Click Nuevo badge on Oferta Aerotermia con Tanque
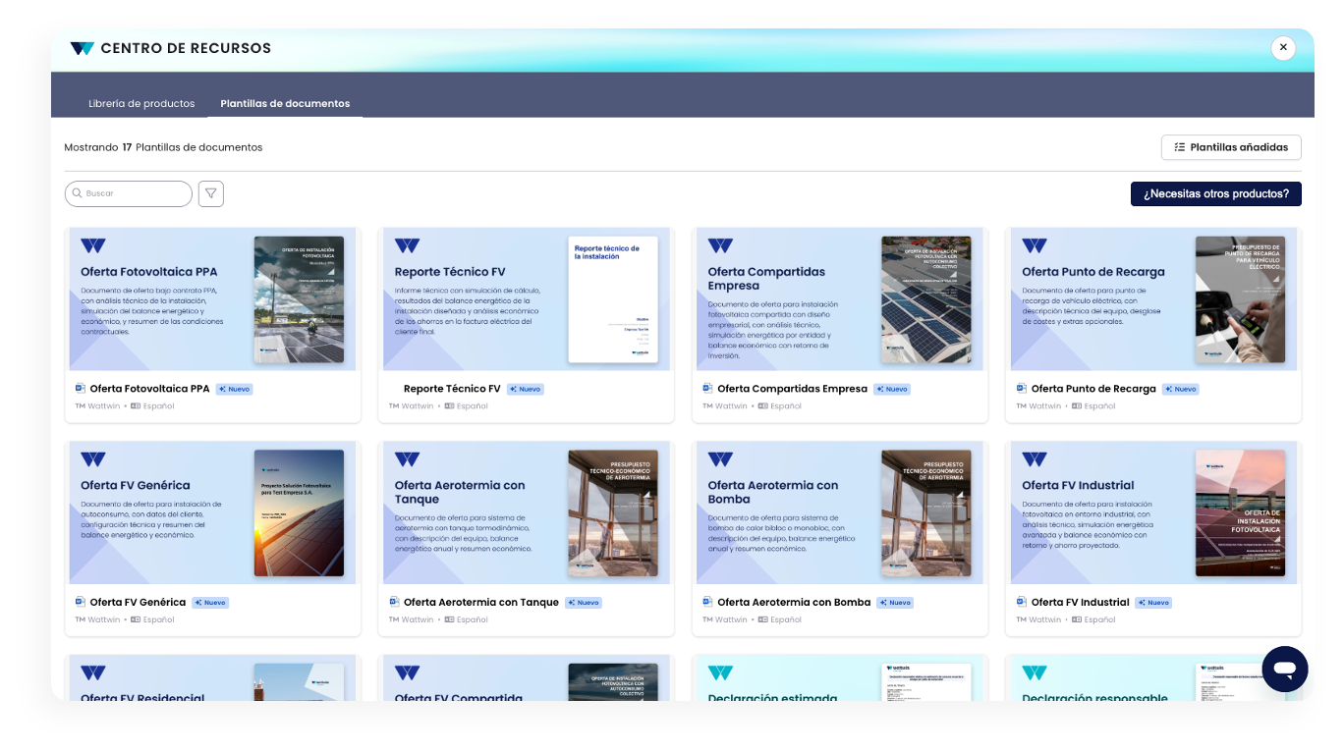Image resolution: width=1344 pixels, height=752 pixels. 584,602
